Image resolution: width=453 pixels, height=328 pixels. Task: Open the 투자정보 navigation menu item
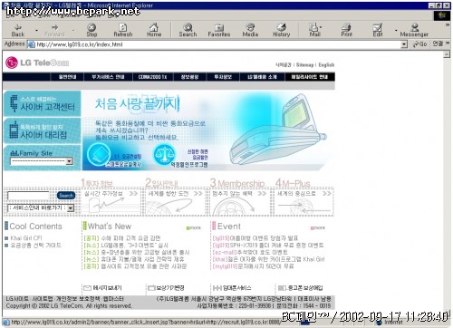pyautogui.click(x=223, y=77)
